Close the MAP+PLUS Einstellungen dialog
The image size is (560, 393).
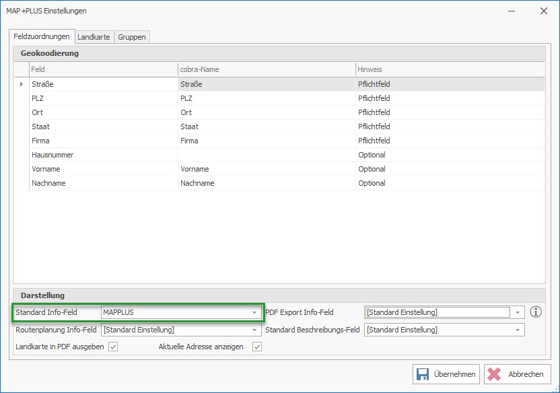(x=543, y=11)
